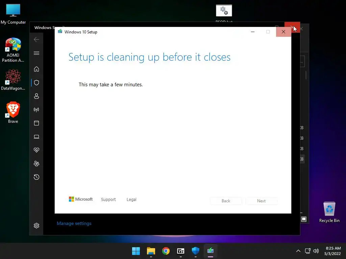This screenshot has height=259, width=346.
Task: Click Legal link in Setup window
Action: click(131, 200)
